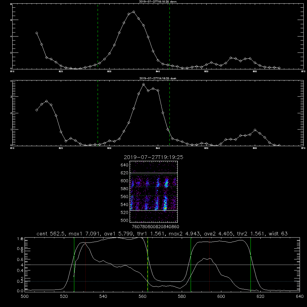The height and width of the screenshot is (307, 307).
Task: Click bottom plot x-axis label '540'
Action: coord(103,297)
